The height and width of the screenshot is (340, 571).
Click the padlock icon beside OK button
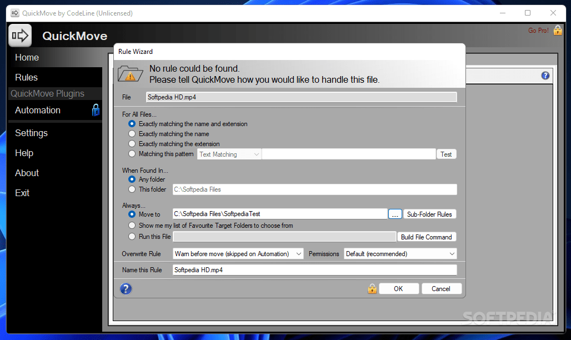coord(372,289)
